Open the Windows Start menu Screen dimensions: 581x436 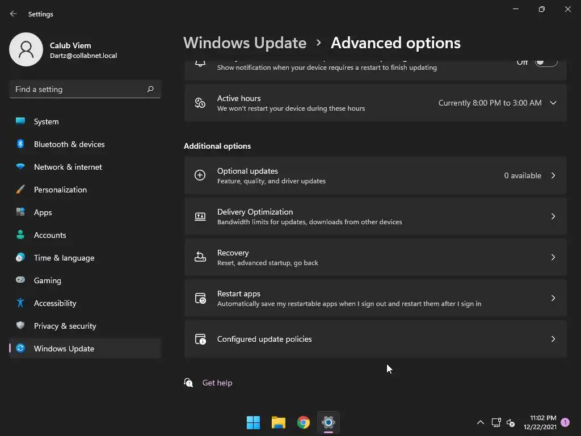(x=254, y=422)
